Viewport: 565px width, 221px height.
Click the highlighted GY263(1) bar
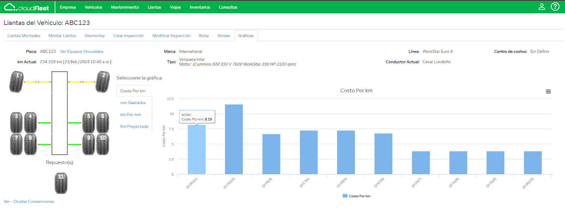(x=197, y=150)
